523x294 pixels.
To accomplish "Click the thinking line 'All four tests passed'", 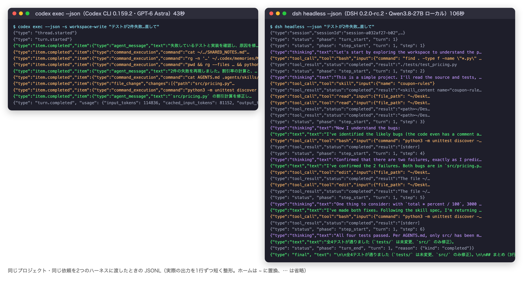I will [x=376, y=236].
